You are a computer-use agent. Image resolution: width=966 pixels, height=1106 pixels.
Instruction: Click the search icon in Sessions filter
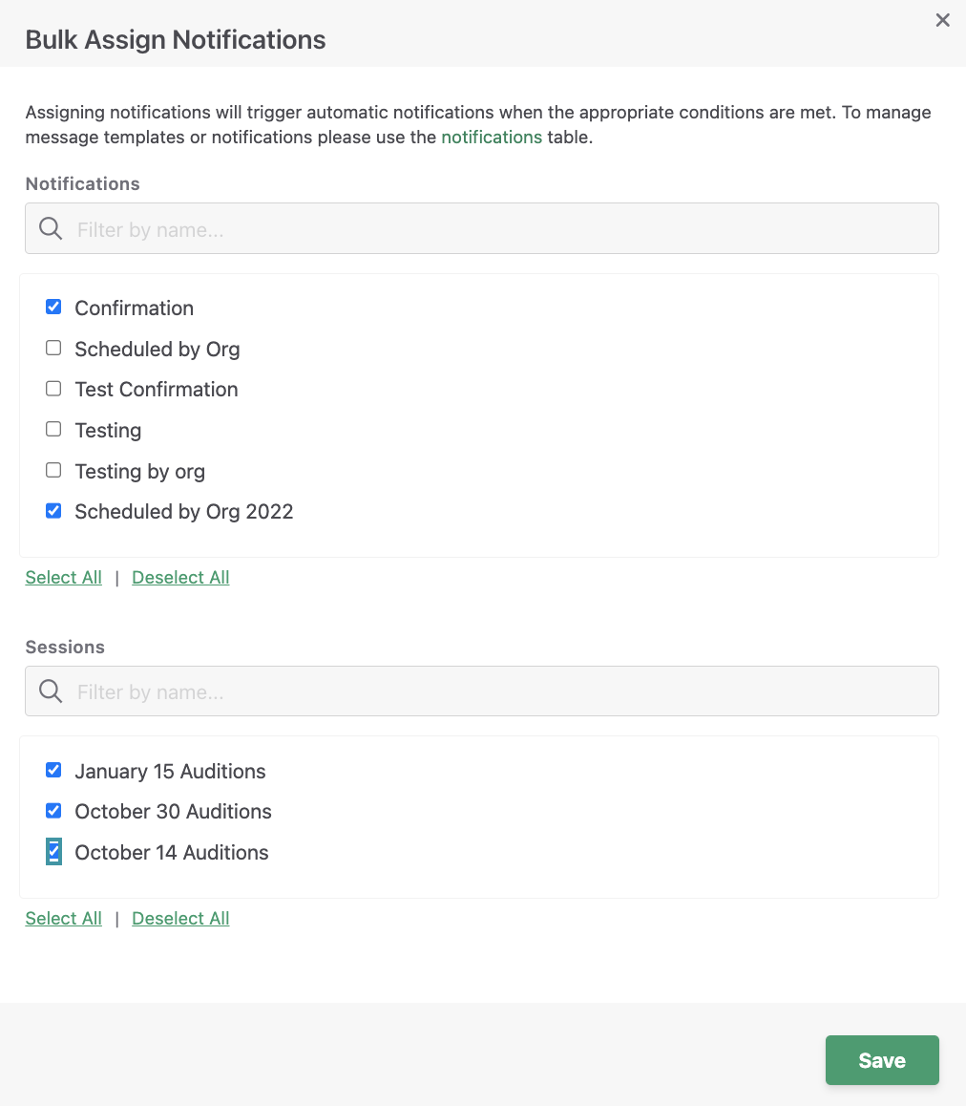click(50, 691)
